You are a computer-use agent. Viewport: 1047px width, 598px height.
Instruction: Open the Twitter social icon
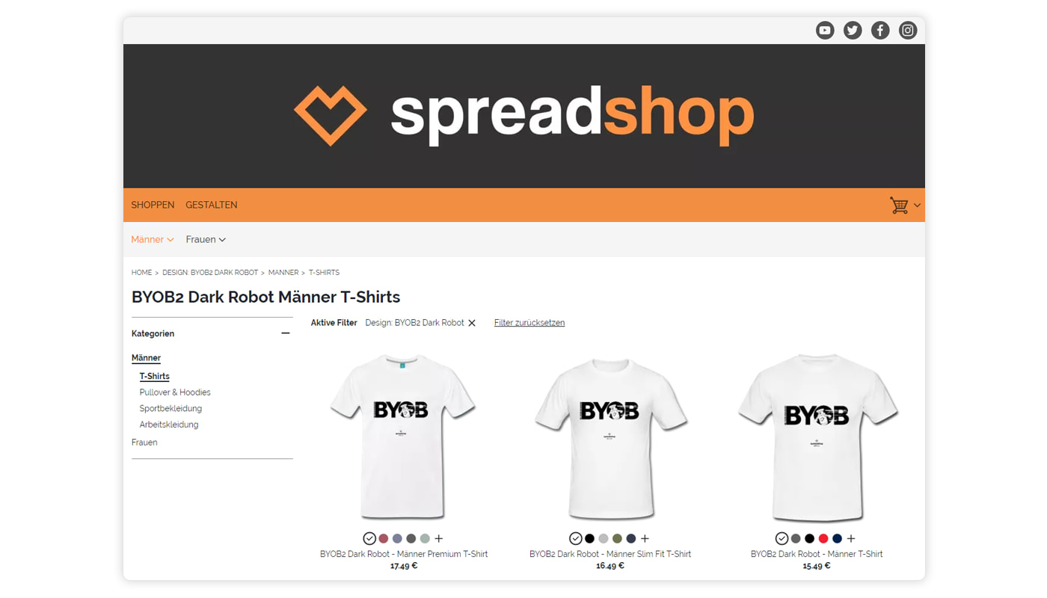click(x=853, y=31)
